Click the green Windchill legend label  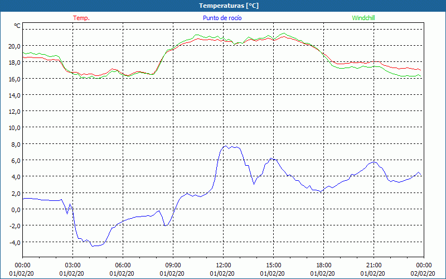pyautogui.click(x=363, y=18)
